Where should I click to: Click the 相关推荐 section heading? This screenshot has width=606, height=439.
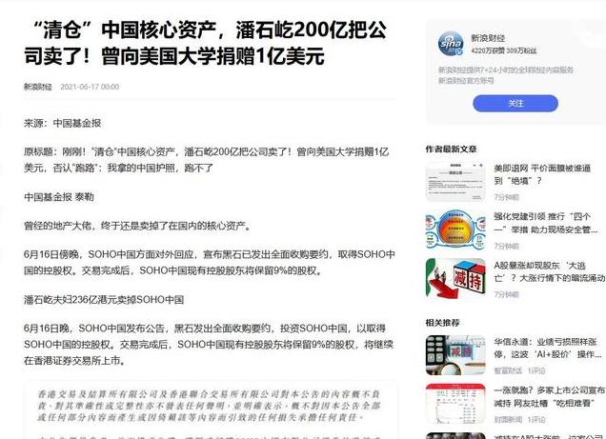coord(442,323)
